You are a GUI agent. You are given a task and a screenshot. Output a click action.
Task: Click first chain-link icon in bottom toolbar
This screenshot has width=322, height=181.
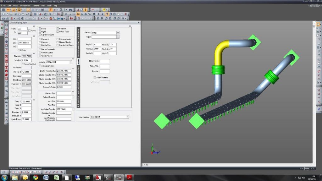pos(46,172)
